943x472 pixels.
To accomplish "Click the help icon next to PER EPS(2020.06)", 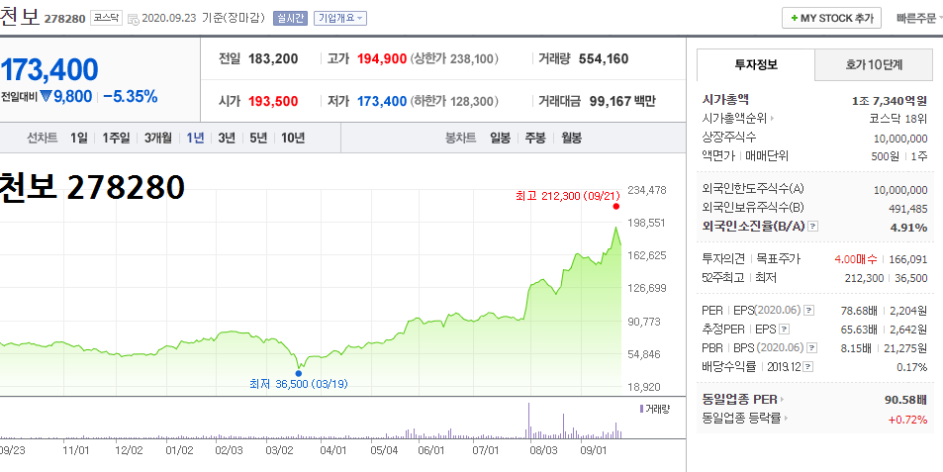I will [x=809, y=311].
